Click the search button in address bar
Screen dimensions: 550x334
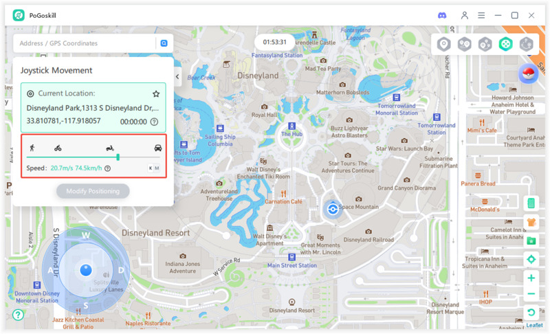click(164, 43)
